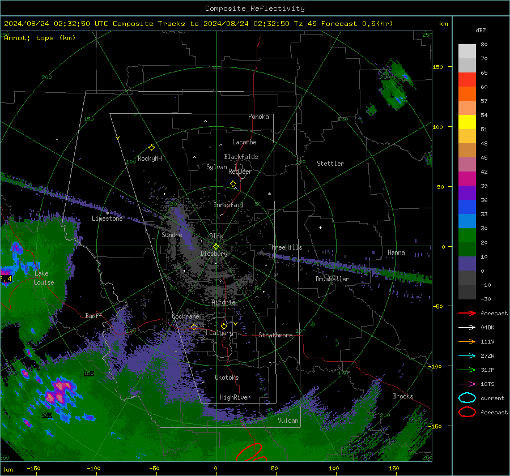Click the Vulcan city label
The image size is (510, 476).
tap(288, 421)
